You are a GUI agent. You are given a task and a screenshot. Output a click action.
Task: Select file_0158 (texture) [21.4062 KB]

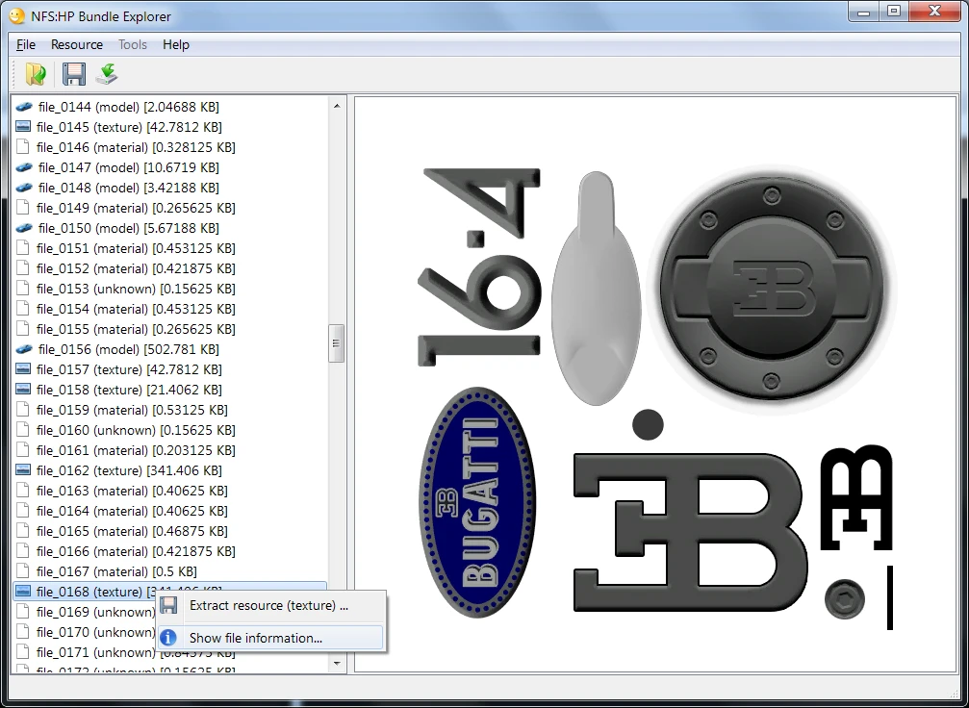129,390
